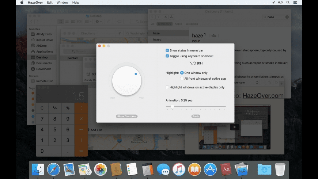Screen dimensions: 318x179
Task: Play the HazeOver demo video
Action: (234, 127)
